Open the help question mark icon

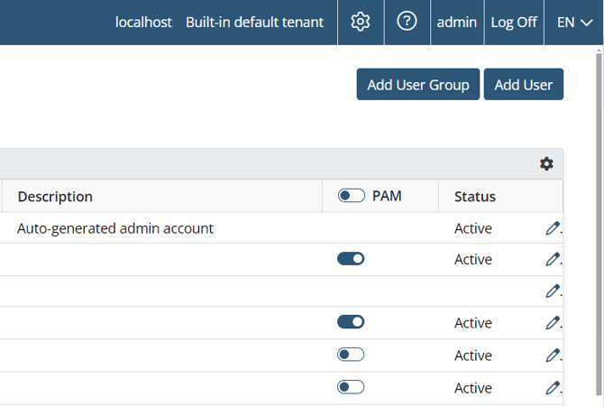click(x=407, y=23)
